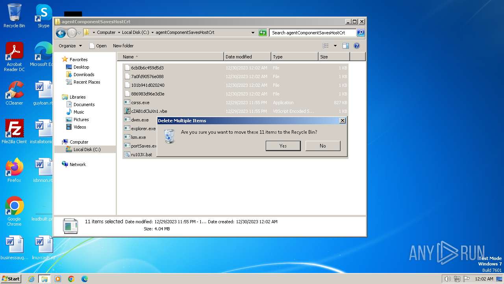Click the Action Center flag icon

(x=466, y=279)
